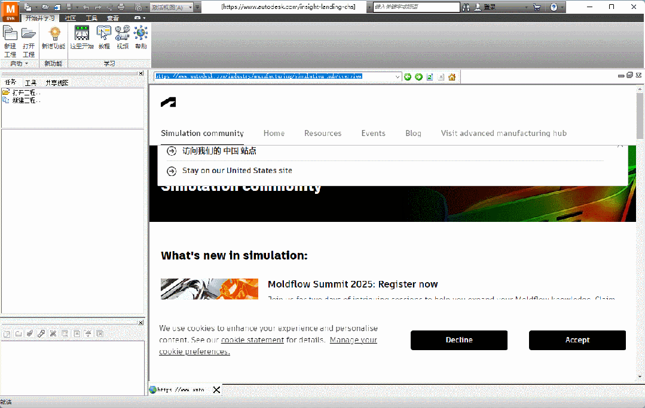645x408 pixels.
Task: Open the cookie statement link
Action: 252,340
